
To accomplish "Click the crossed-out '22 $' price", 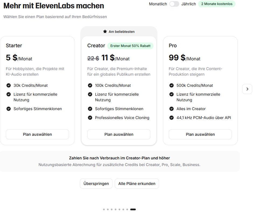I will tap(93, 58).
